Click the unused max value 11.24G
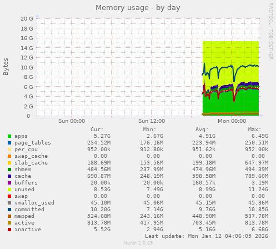This screenshot has height=249, width=276. [x=258, y=190]
